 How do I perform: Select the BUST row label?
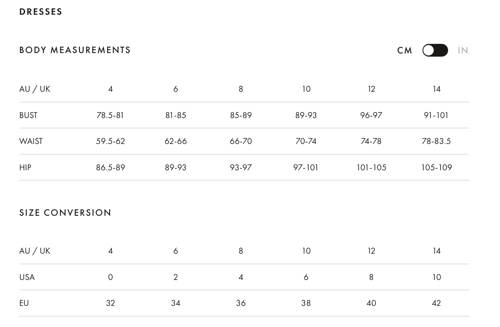(x=28, y=115)
